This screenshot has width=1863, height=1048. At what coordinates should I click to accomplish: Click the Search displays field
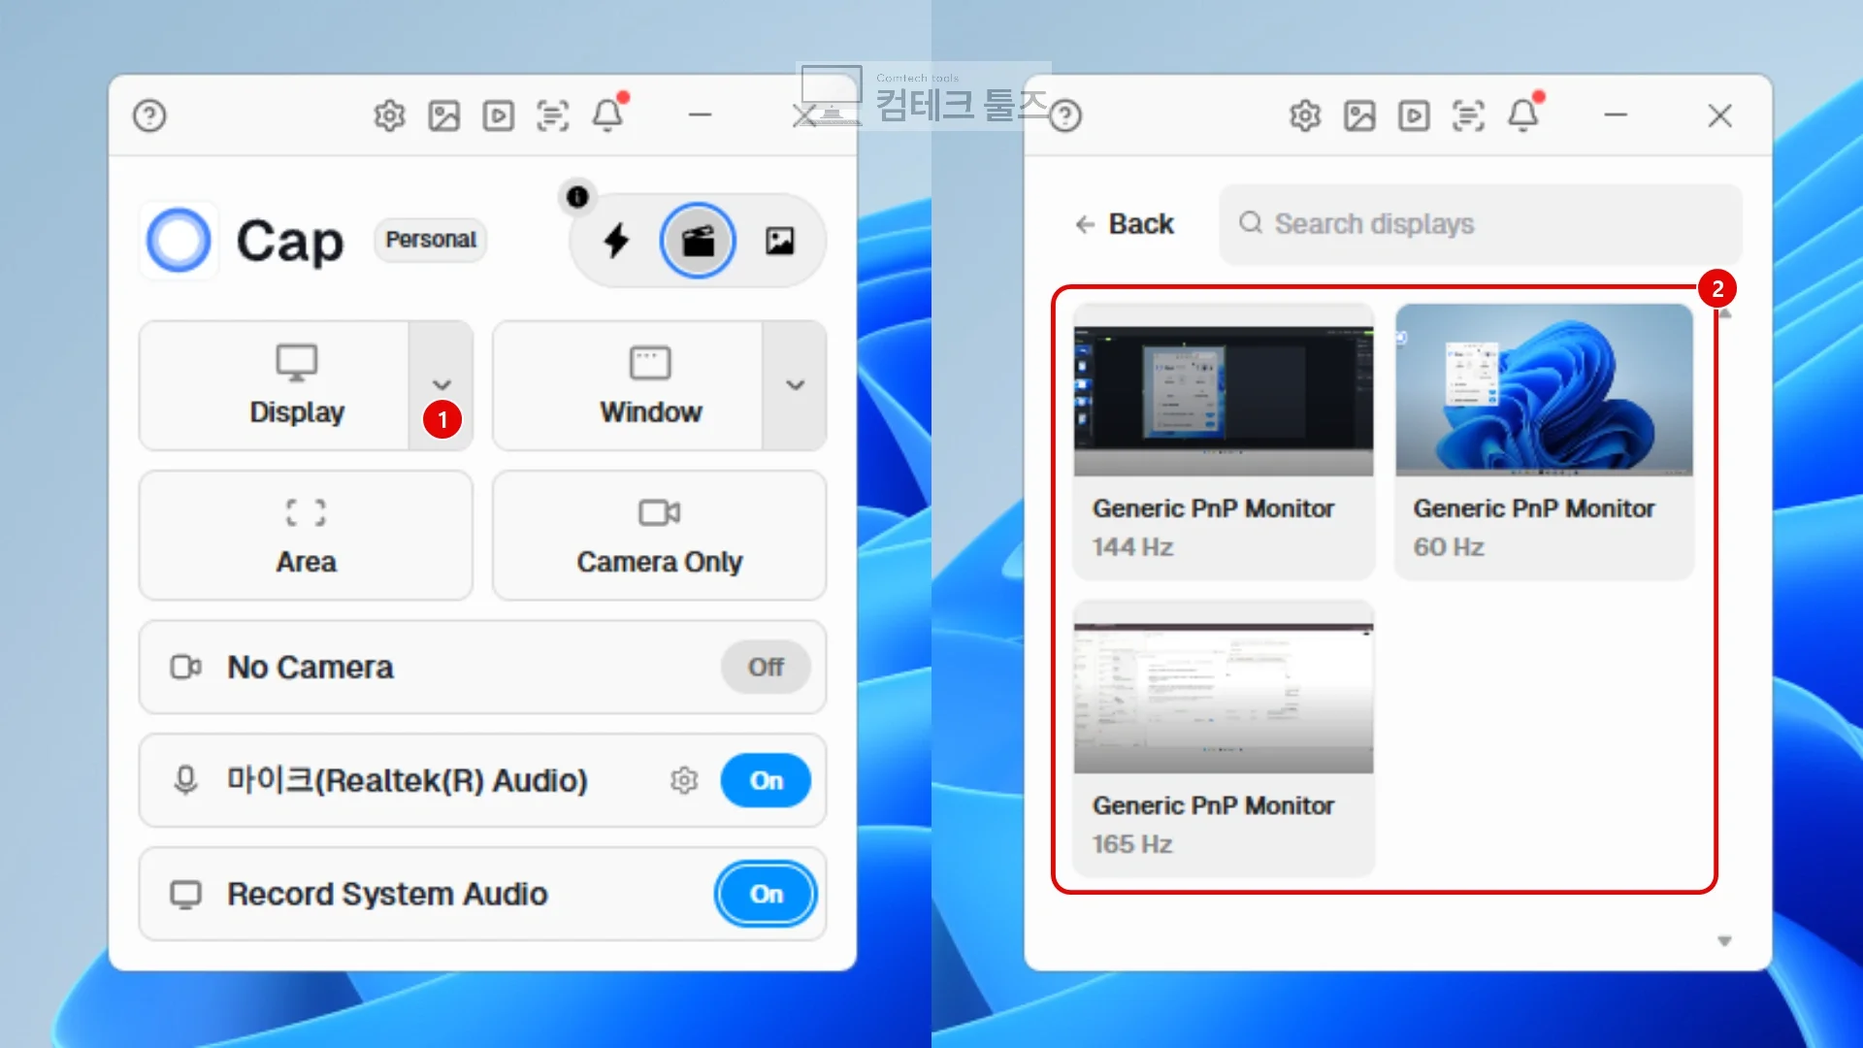pos(1481,224)
